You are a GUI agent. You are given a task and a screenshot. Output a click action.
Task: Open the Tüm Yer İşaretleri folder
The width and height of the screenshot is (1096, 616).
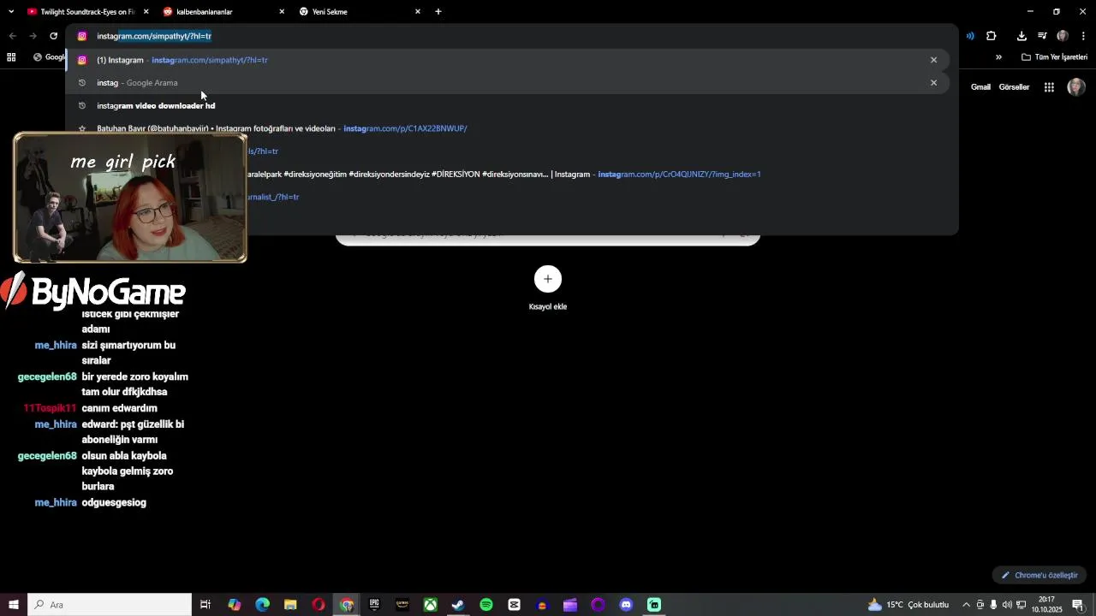1054,57
